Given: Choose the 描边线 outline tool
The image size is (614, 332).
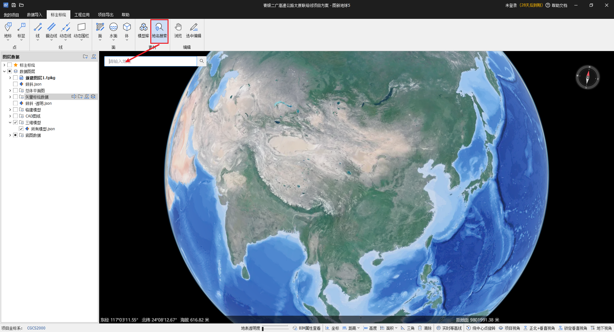Looking at the screenshot, I should pos(51,30).
